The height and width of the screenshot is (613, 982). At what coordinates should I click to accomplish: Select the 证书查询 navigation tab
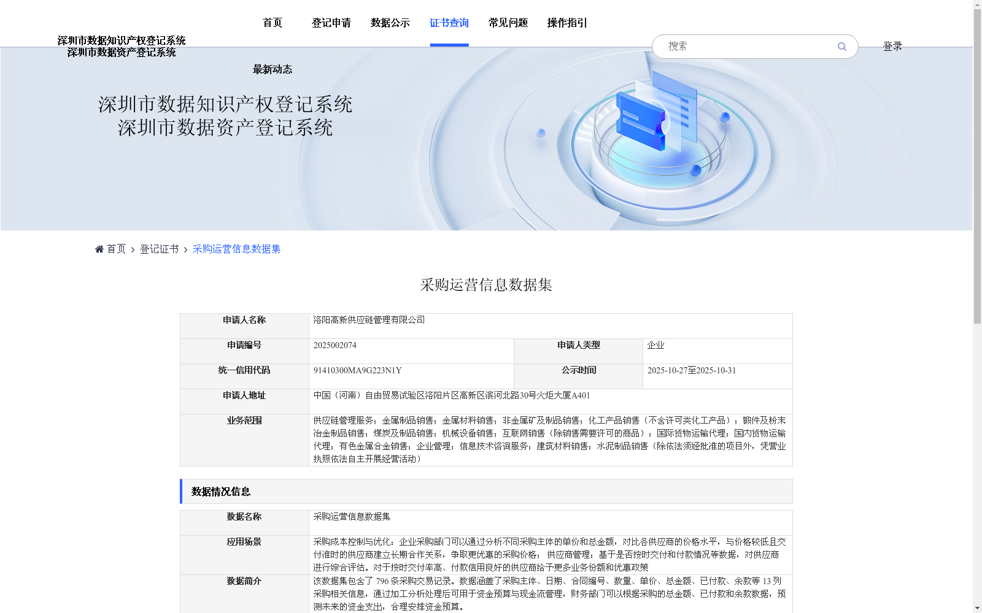coord(449,23)
